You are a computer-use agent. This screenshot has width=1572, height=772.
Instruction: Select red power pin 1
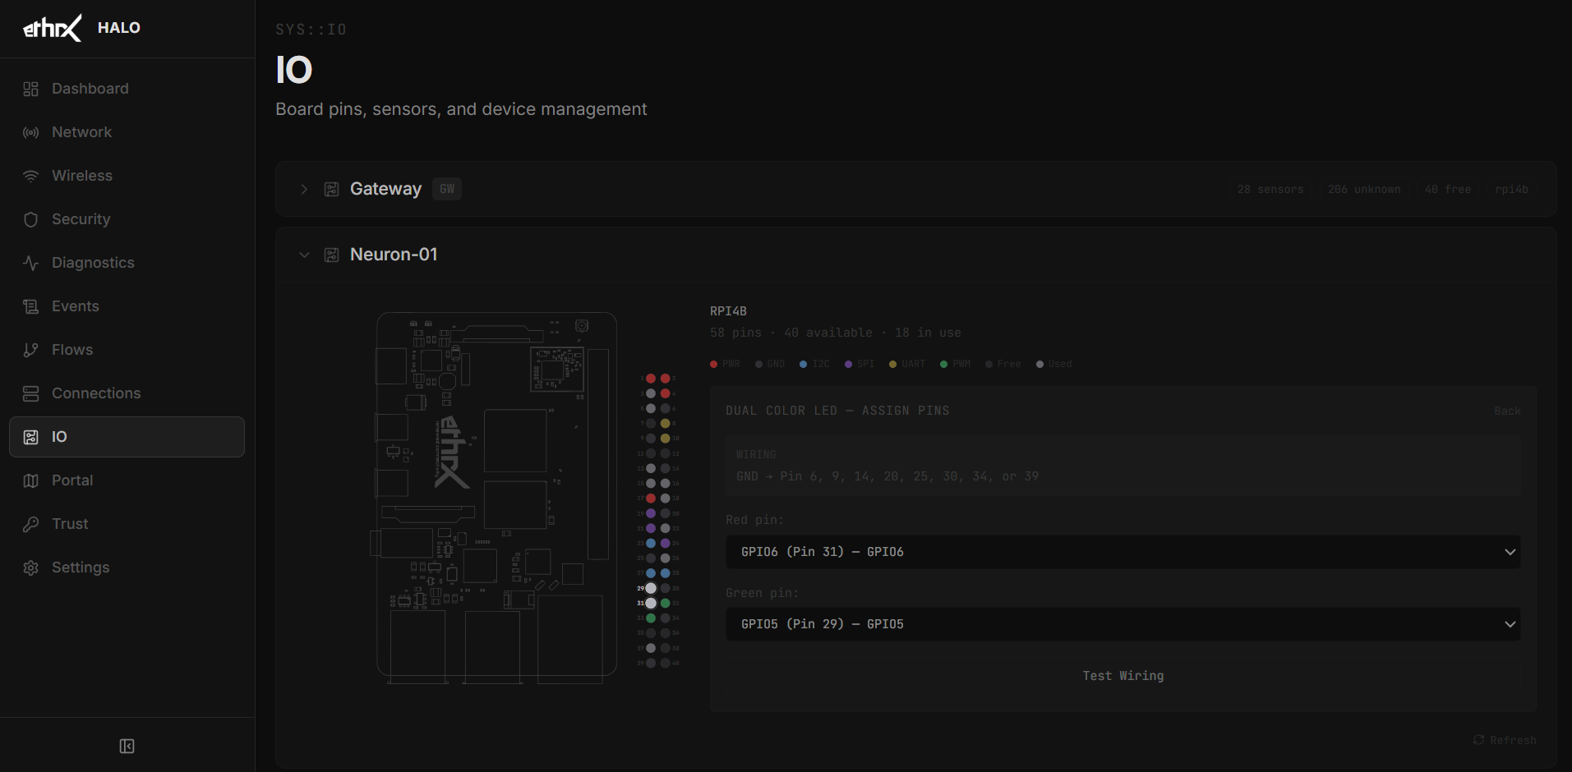(x=651, y=379)
